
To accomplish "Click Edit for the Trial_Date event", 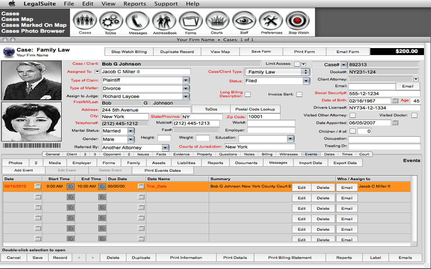I will (302, 188).
